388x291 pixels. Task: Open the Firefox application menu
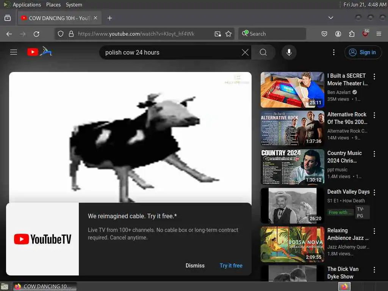(379, 34)
